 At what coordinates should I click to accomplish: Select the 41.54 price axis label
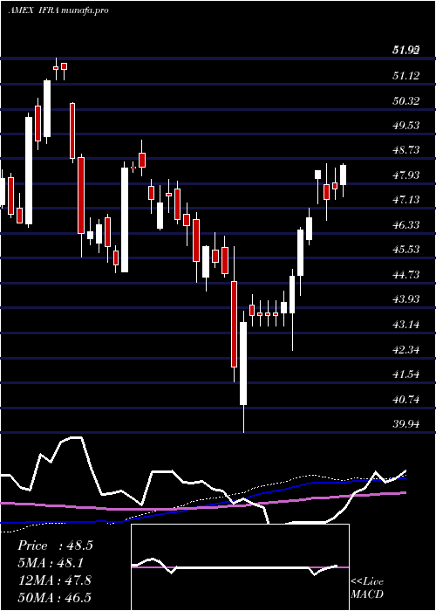[406, 374]
